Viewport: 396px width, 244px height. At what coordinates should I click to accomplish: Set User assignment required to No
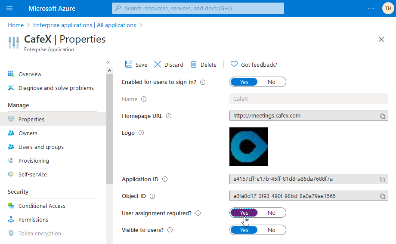272,213
